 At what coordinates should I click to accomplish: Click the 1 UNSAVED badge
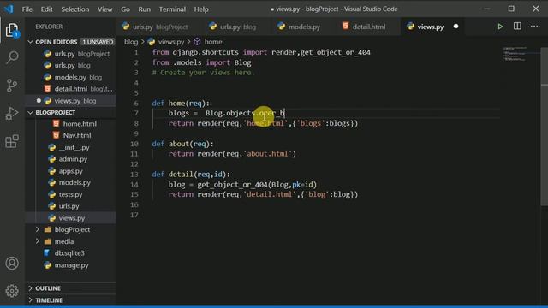[98, 42]
